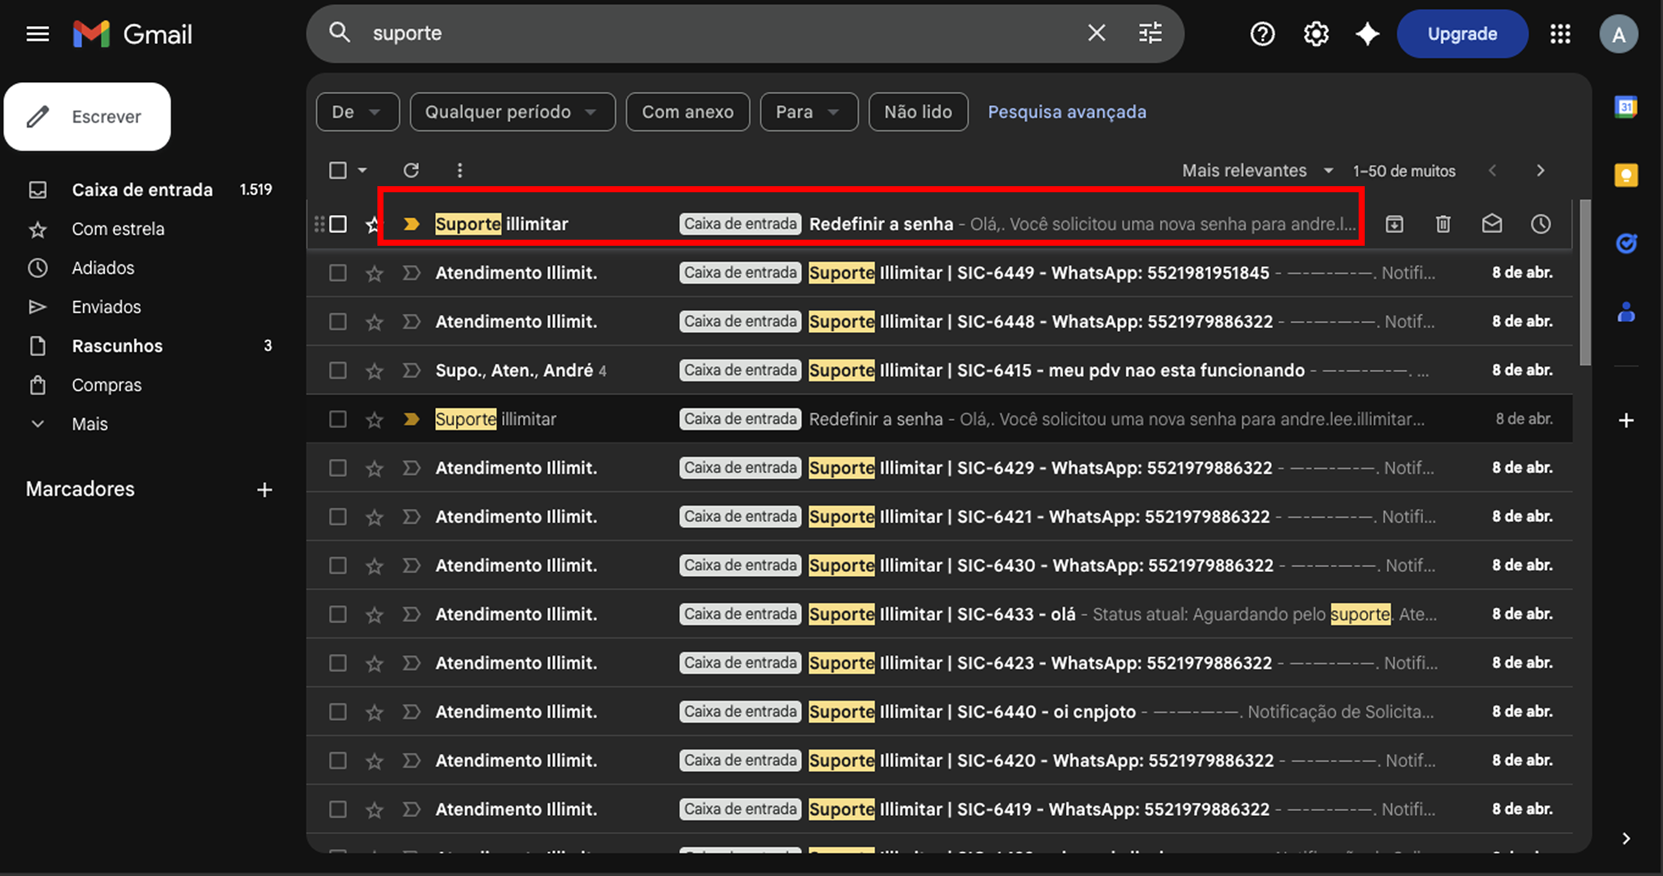Image resolution: width=1663 pixels, height=876 pixels.
Task: Open Google apps grid
Action: pos(1560,33)
